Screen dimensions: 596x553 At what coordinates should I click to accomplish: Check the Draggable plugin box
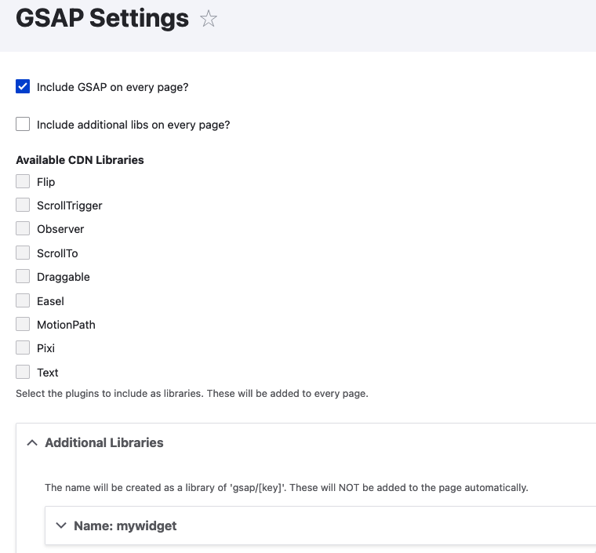(x=23, y=276)
